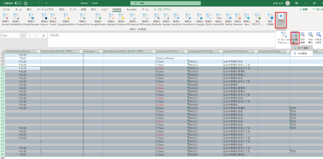Click the 共有 share button

[303, 9]
